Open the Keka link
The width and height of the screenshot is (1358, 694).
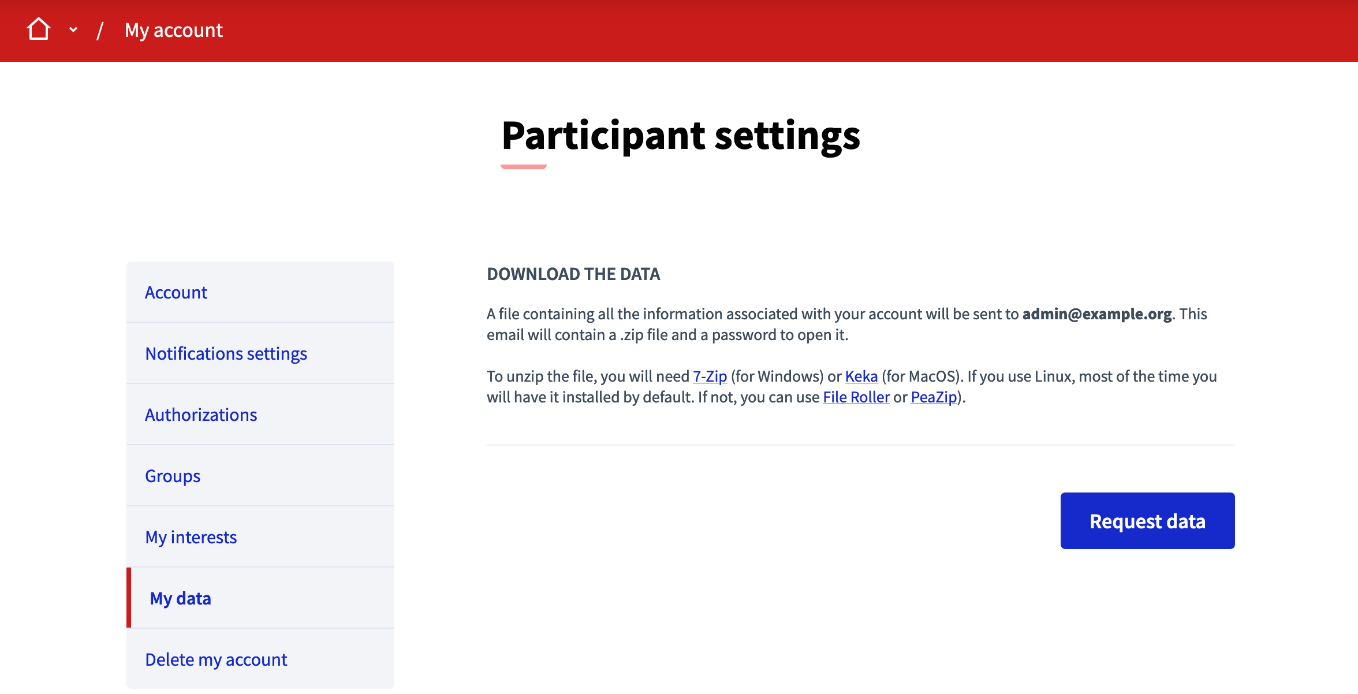click(x=861, y=376)
